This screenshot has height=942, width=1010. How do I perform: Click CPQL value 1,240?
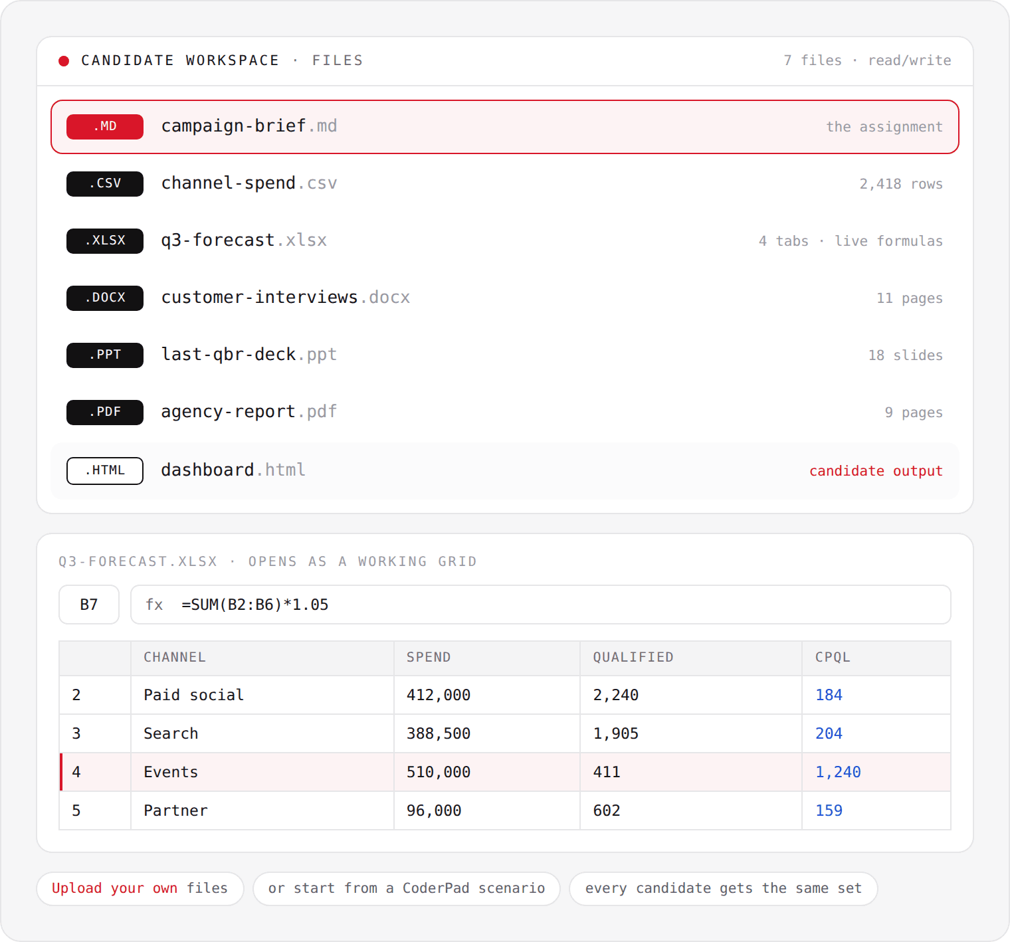point(876,772)
